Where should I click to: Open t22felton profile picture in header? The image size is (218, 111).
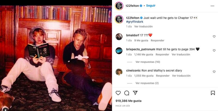coord(119,6)
